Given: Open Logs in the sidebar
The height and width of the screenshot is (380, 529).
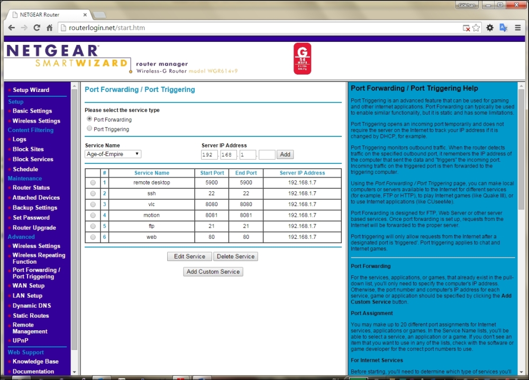Looking at the screenshot, I should point(19,139).
